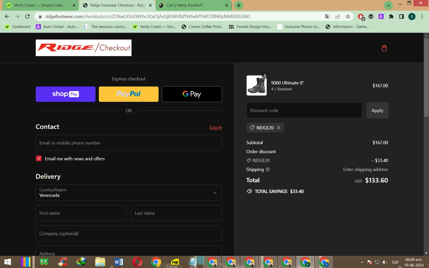Click the Company (optional) field
The height and width of the screenshot is (268, 429).
(x=129, y=233)
